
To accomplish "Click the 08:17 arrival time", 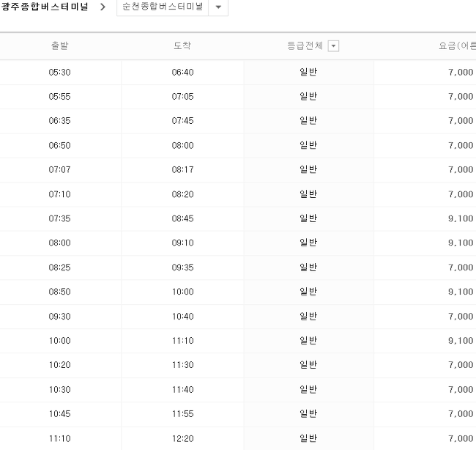I will (x=183, y=170).
